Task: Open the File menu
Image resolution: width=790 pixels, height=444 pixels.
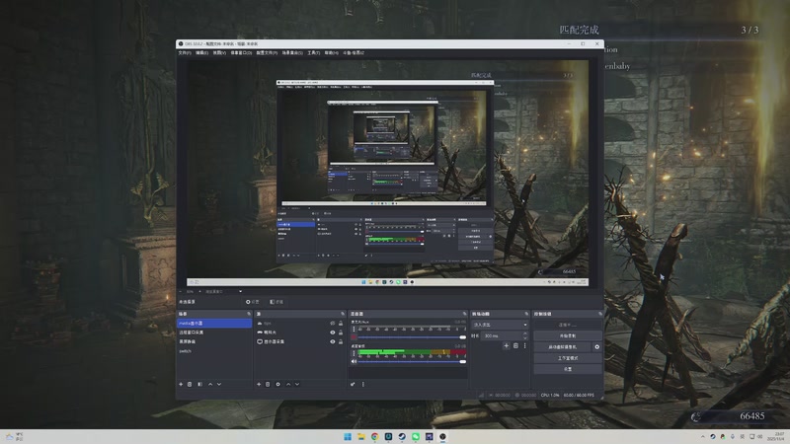Action: 185,53
